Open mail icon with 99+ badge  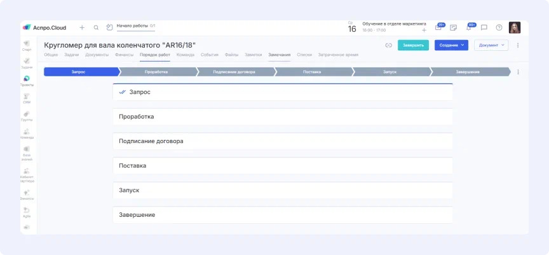[438, 28]
